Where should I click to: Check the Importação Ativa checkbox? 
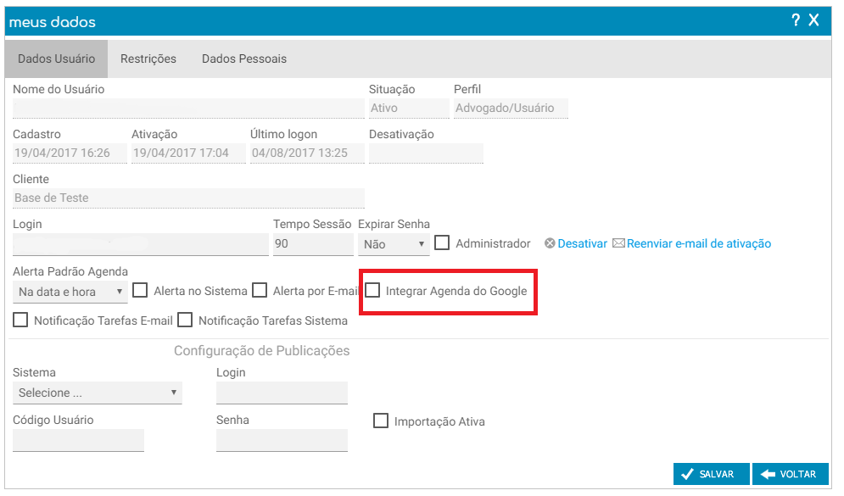(381, 421)
